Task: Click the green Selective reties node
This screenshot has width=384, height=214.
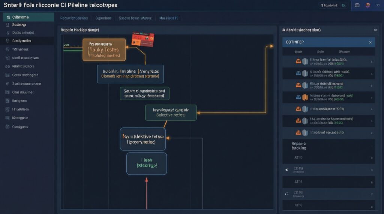Action: pyautogui.click(x=171, y=113)
